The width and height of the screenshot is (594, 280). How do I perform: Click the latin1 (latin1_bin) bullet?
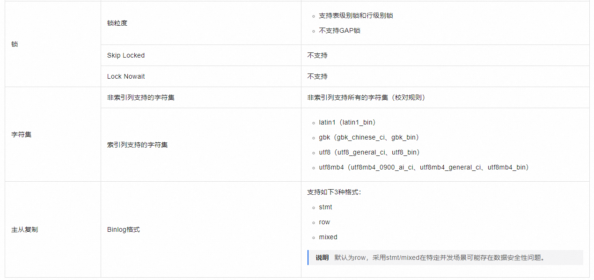click(x=347, y=122)
